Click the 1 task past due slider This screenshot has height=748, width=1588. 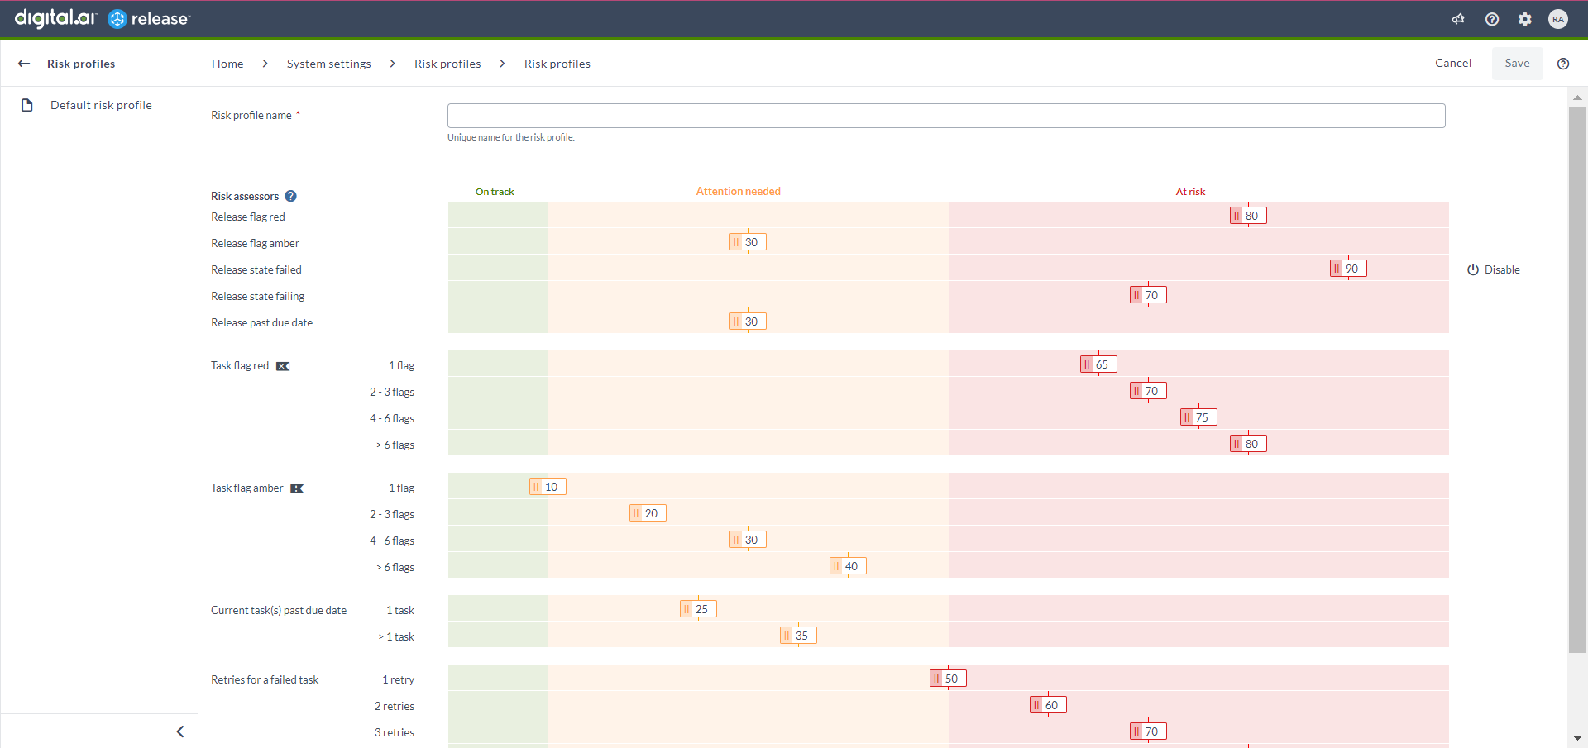point(698,609)
